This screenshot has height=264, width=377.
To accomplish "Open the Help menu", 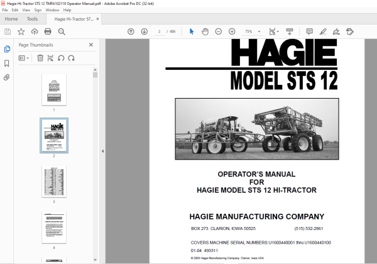I will (x=67, y=10).
